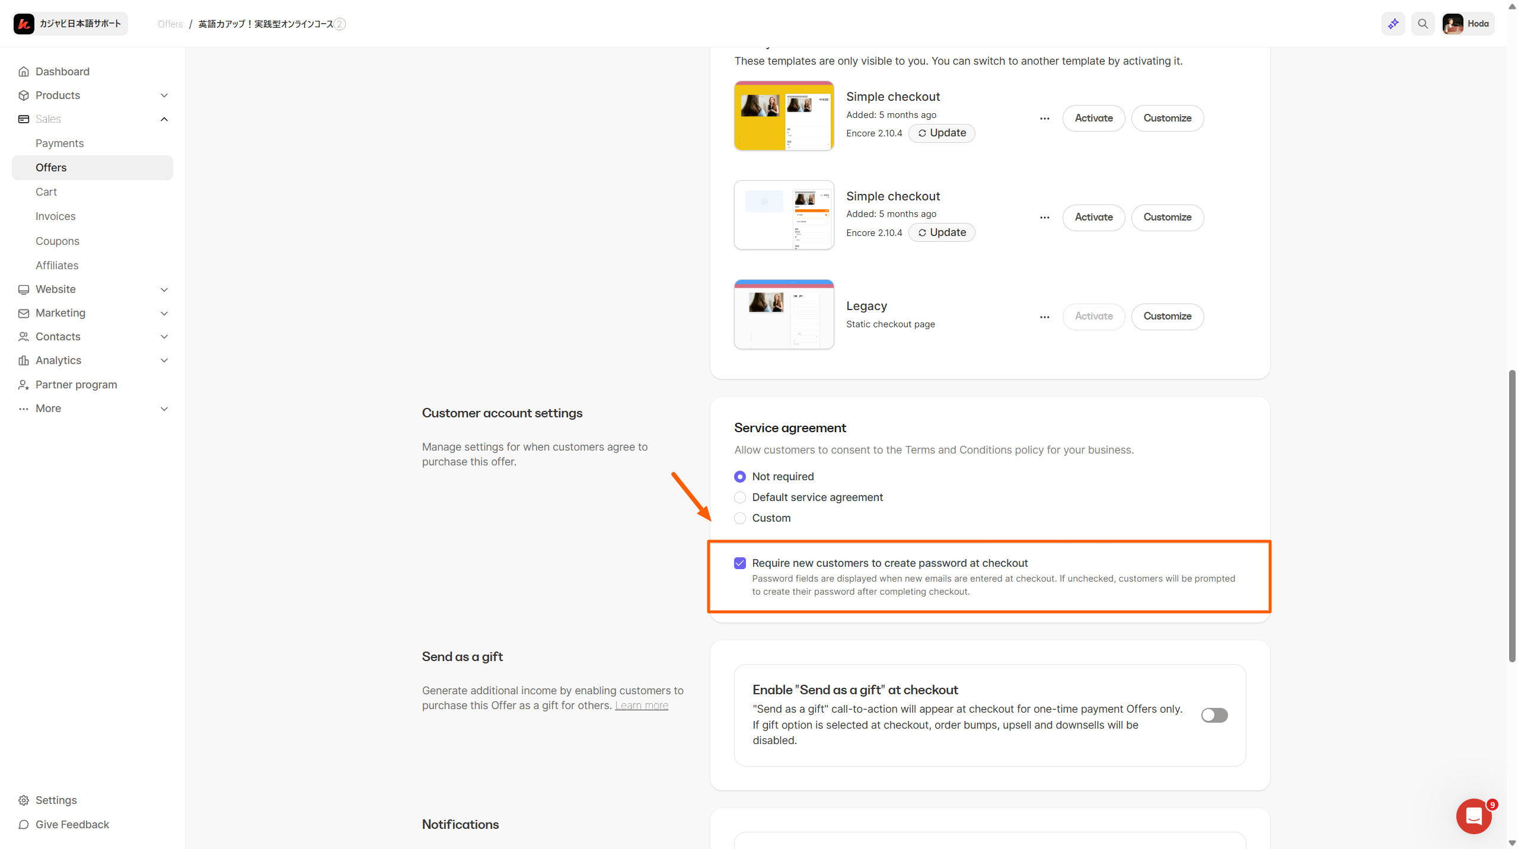Open the Affiliates sidebar item
Image resolution: width=1518 pixels, height=849 pixels.
(57, 266)
